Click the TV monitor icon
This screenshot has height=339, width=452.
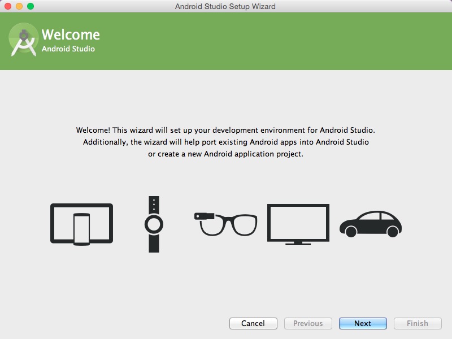[298, 224]
